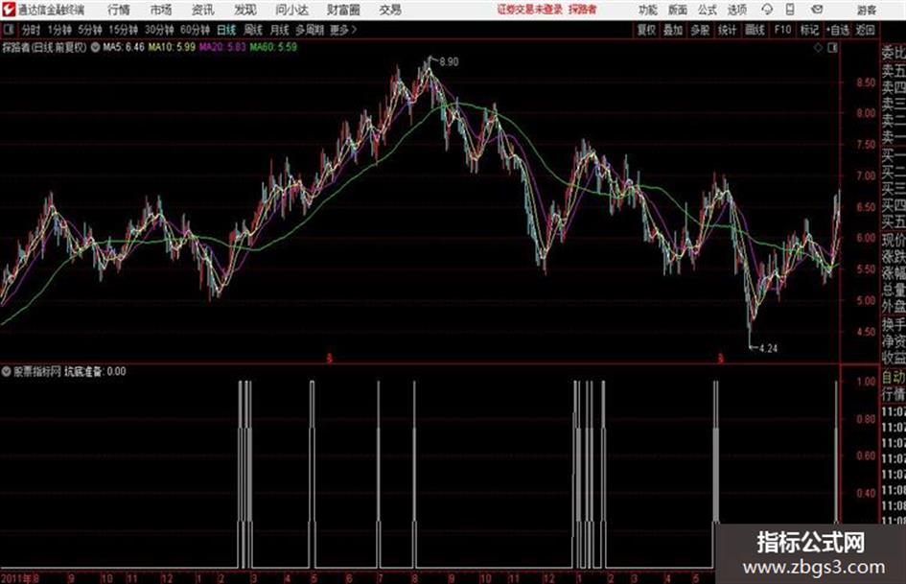The height and width of the screenshot is (584, 906).
Task: Open the 多周期 multi-period tab
Action: [310, 30]
